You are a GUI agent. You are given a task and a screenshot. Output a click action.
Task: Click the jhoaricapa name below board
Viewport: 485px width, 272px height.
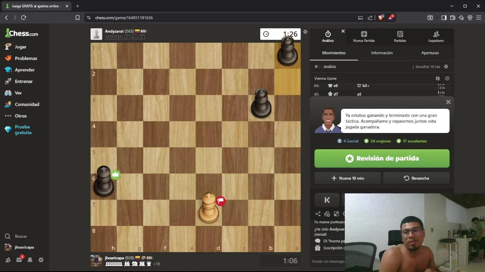(x=114, y=258)
